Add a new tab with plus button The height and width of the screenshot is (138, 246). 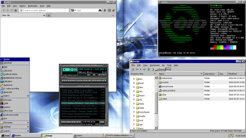(49, 16)
